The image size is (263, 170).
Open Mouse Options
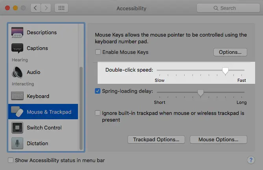click(218, 139)
